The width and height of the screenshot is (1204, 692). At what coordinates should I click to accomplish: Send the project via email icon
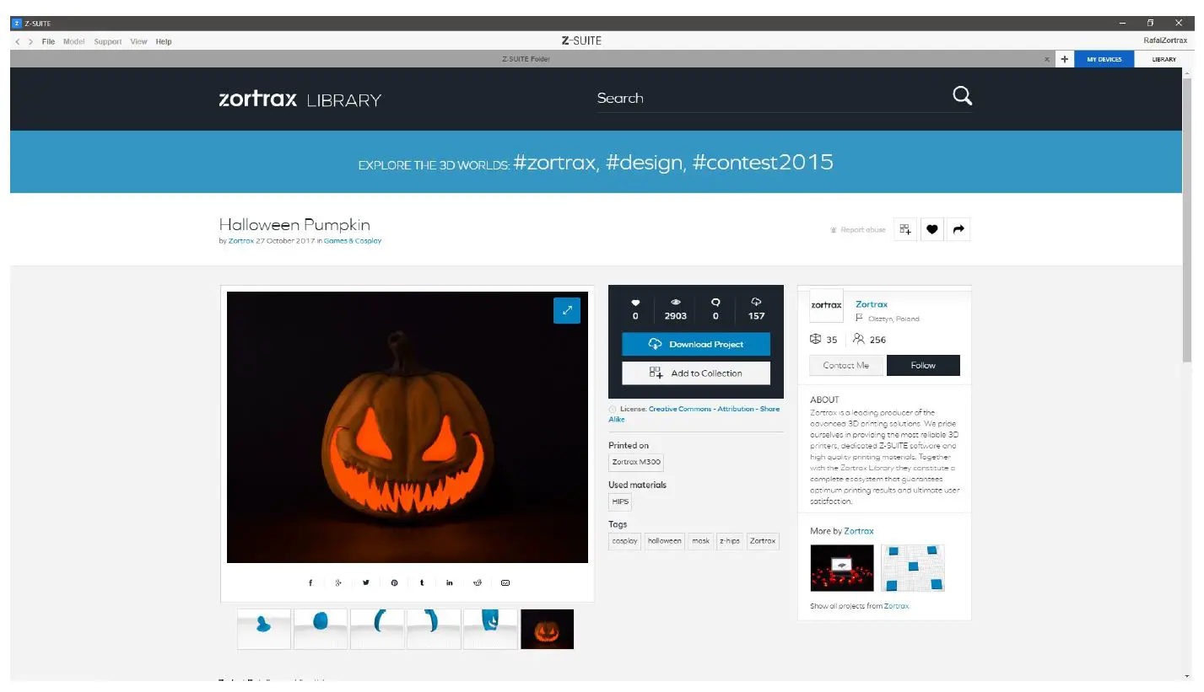pos(505,582)
